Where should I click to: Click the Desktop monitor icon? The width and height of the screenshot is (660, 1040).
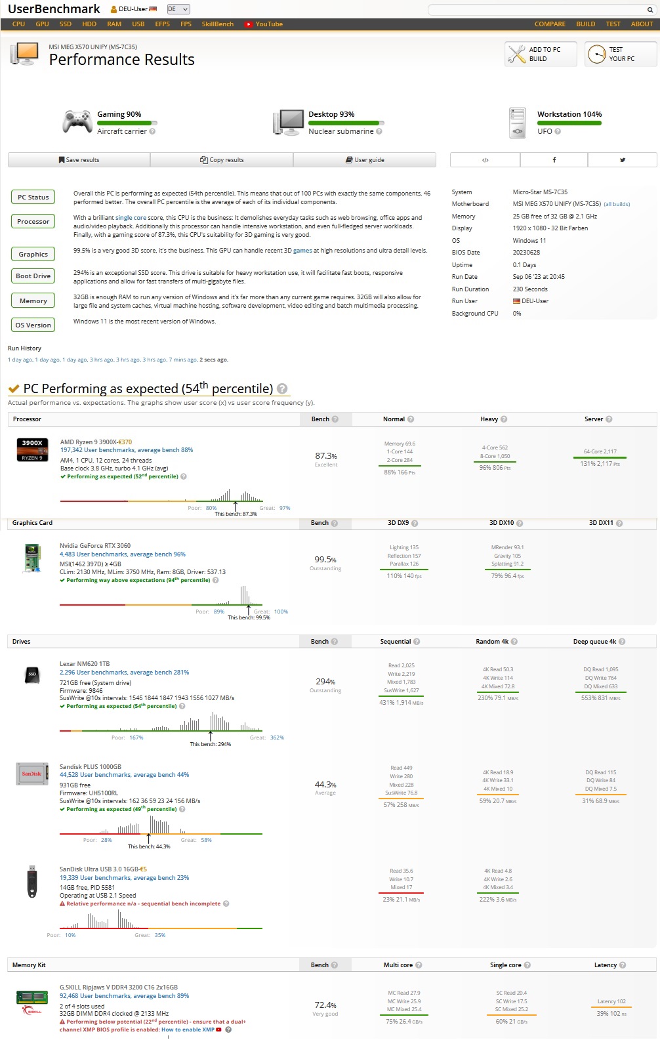pyautogui.click(x=289, y=122)
